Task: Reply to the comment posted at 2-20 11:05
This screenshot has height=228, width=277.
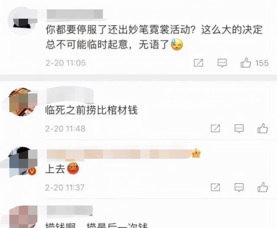Action: (x=222, y=63)
